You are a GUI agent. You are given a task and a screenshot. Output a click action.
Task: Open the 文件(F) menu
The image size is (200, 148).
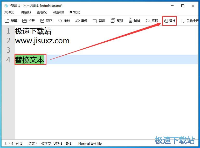[x=9, y=12]
